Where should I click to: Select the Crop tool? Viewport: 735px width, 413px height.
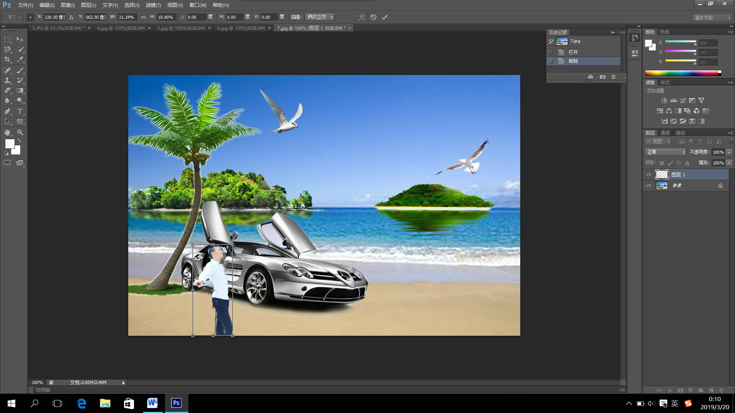[x=7, y=59]
